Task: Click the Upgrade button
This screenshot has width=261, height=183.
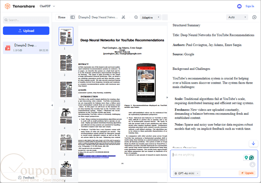Action: pyautogui.click(x=247, y=173)
